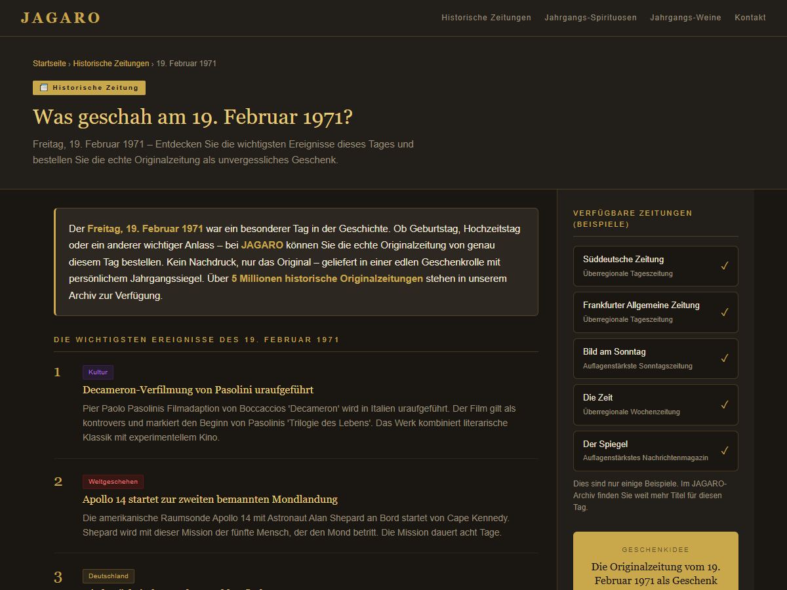
Task: Click headline Apollo 14 startet zur zweiten bemannten Mondlandung
Action: point(210,500)
